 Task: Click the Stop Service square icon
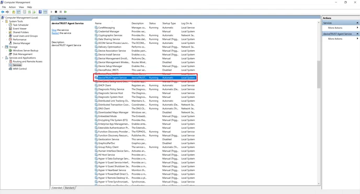[x=56, y=12]
